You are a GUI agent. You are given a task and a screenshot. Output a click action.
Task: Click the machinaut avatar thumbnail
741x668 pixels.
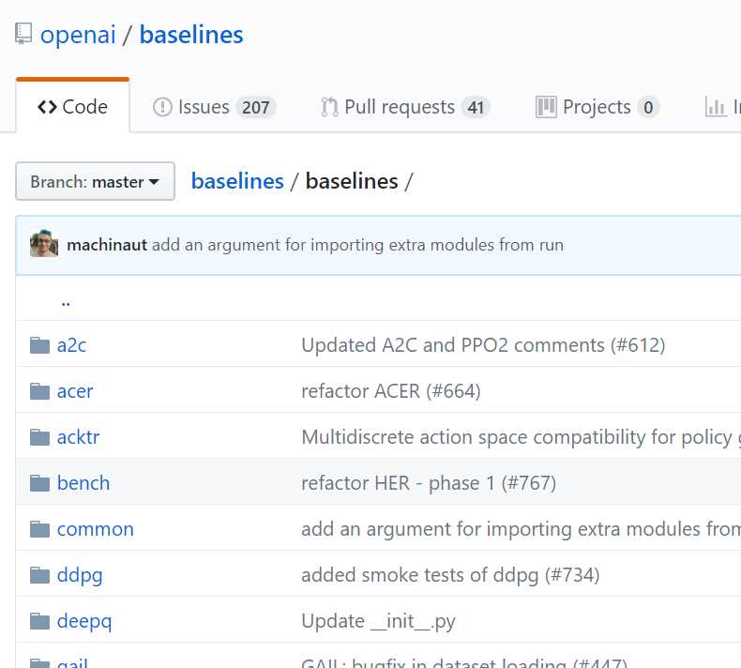point(44,244)
